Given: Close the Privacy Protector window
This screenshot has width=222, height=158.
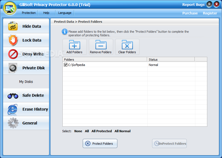Looking at the screenshot, I should pyautogui.click(x=216, y=4).
